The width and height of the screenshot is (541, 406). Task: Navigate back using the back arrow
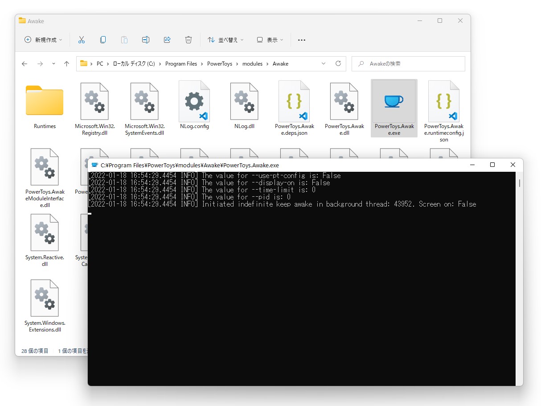(25, 64)
